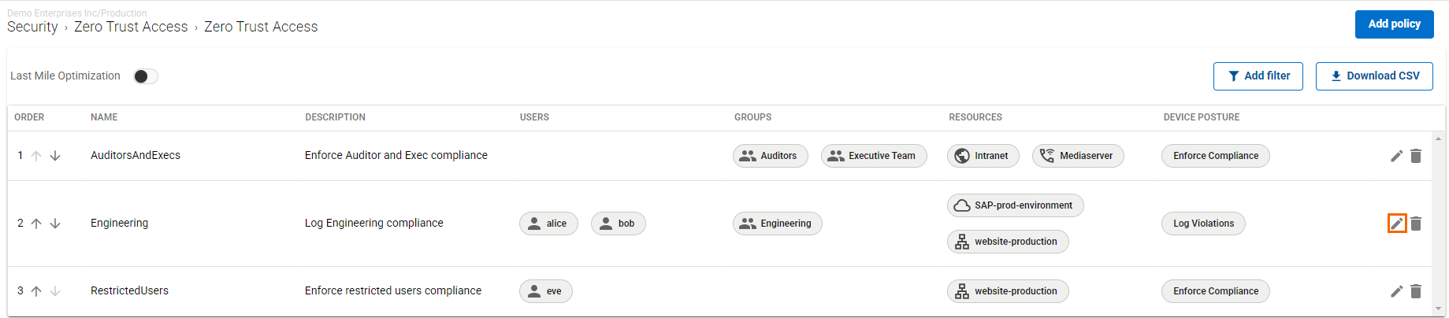The width and height of the screenshot is (1449, 318).
Task: Edit the RestrictedUsers policy pencil icon
Action: (1396, 291)
